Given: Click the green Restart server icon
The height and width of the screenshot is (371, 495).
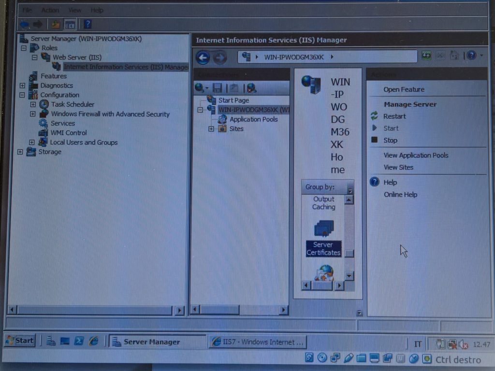Looking at the screenshot, I should (375, 116).
